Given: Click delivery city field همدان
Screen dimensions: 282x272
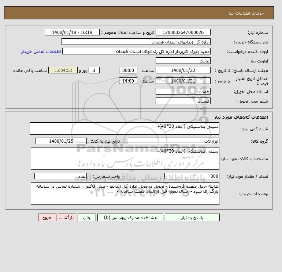Looking at the screenshot, I should [x=183, y=101].
